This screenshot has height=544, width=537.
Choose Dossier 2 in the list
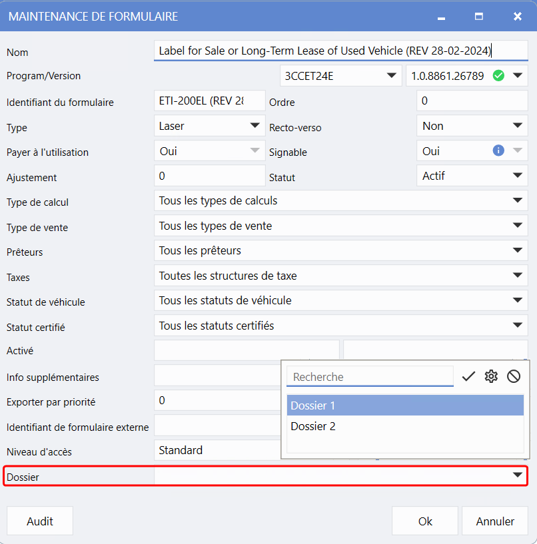point(405,426)
